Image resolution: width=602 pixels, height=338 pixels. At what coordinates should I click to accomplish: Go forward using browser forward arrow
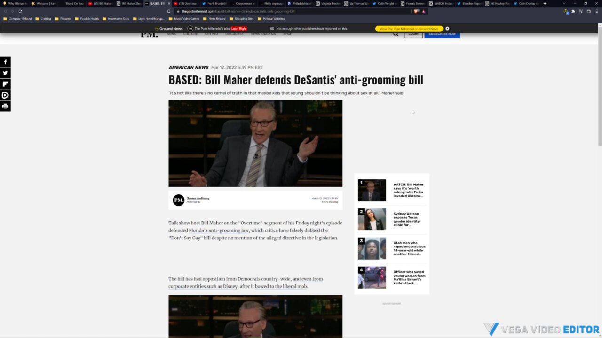[x=12, y=11]
